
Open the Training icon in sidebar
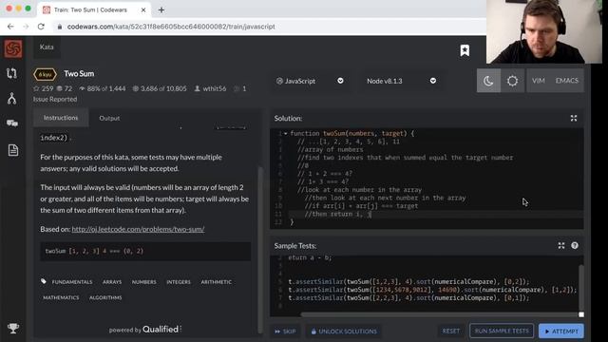click(12, 73)
